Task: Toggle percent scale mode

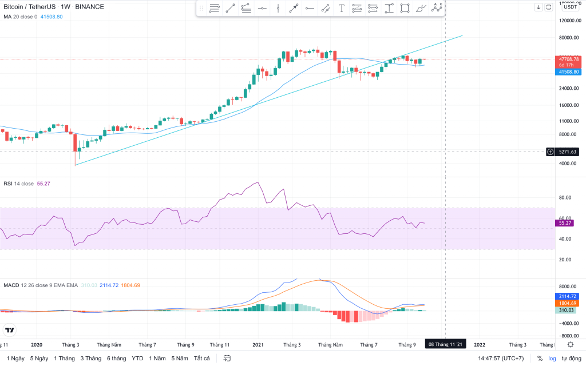Action: pyautogui.click(x=540, y=359)
